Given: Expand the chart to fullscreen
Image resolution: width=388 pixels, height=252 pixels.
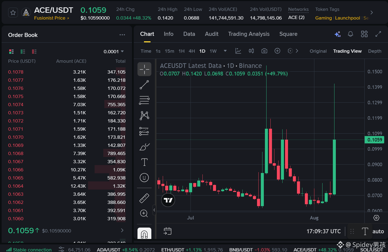Looking at the screenshot, I should [378, 34].
